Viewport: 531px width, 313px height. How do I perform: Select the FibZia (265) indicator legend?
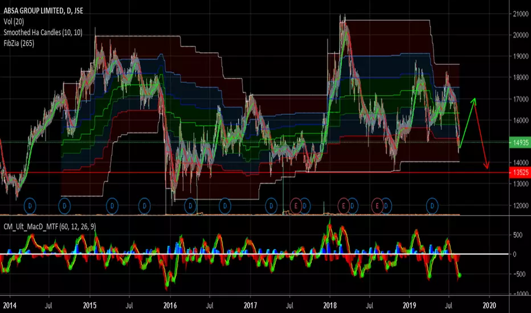pyautogui.click(x=19, y=43)
